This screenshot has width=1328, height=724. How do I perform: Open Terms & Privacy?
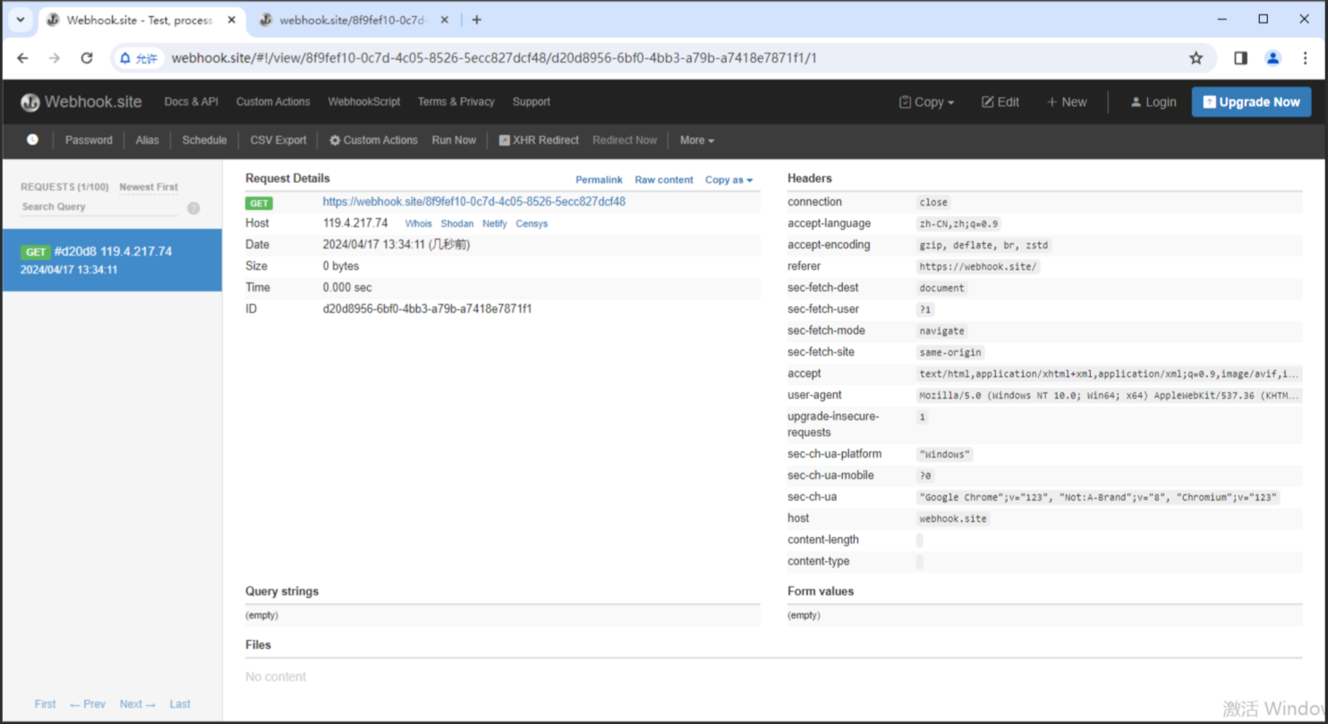(455, 102)
